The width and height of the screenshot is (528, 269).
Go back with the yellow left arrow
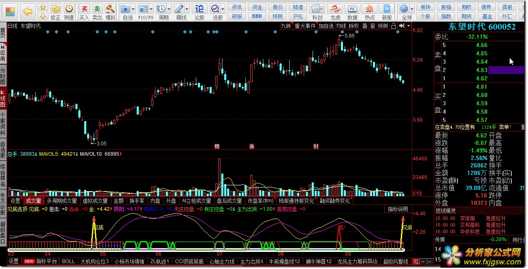pyautogui.click(x=28, y=11)
